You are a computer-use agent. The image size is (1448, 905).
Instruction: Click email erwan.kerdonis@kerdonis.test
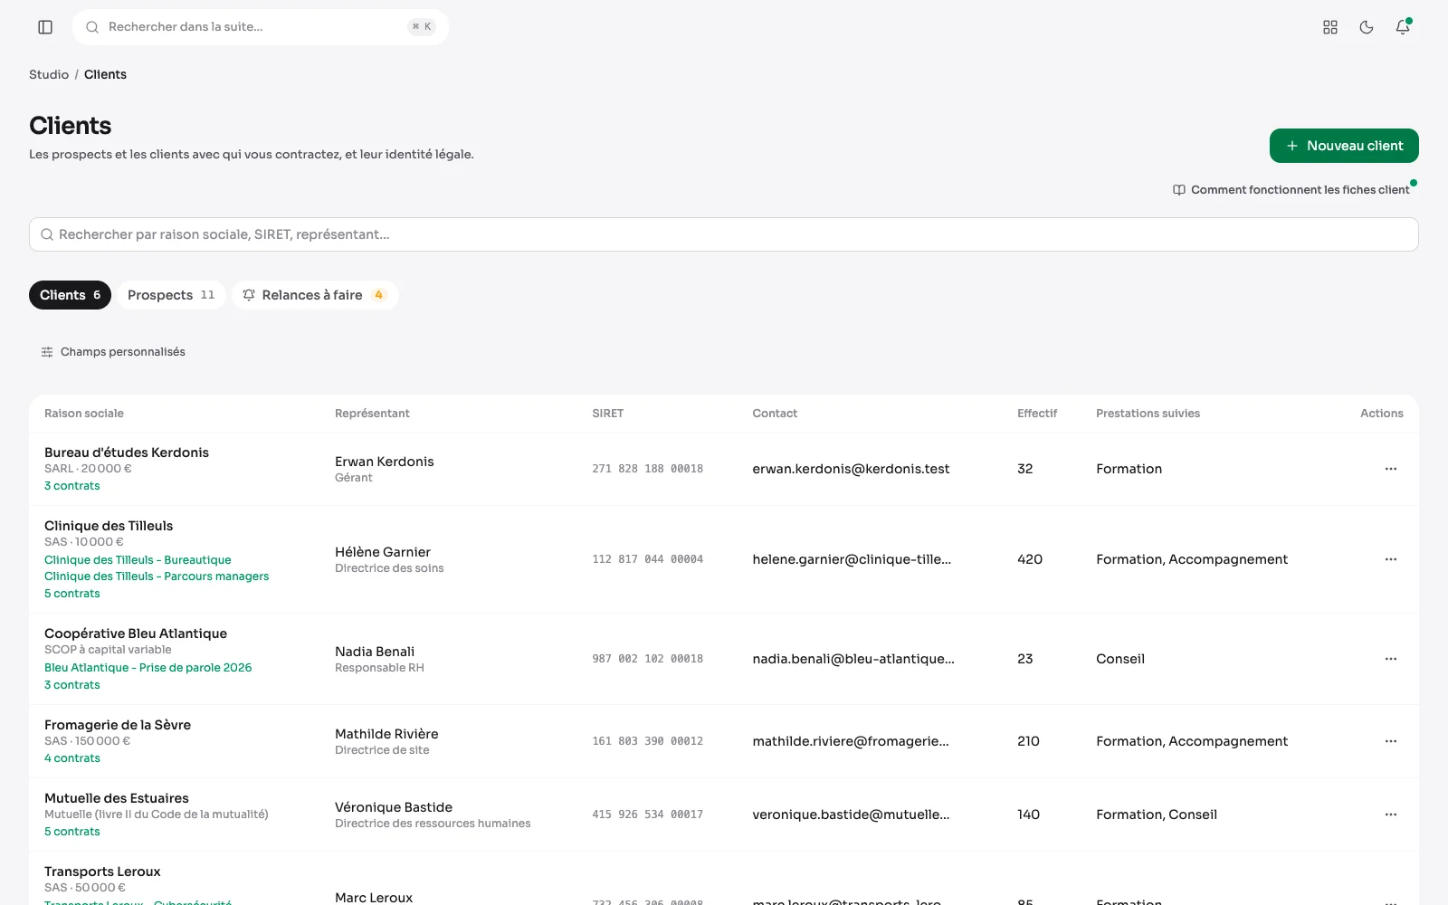click(x=851, y=469)
